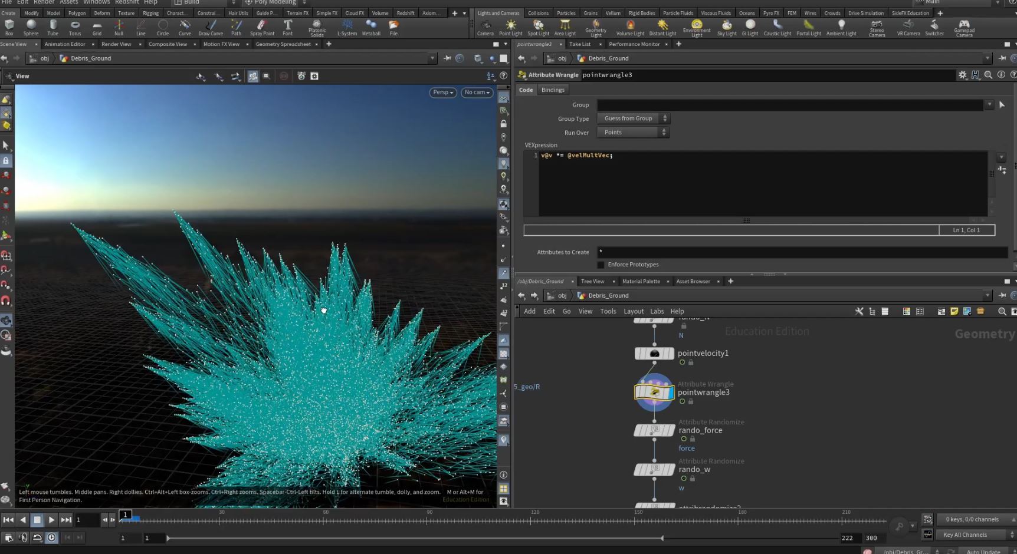Screen dimensions: 1017x554
Task: Add a Sky Light from the shelf
Action: [727, 27]
